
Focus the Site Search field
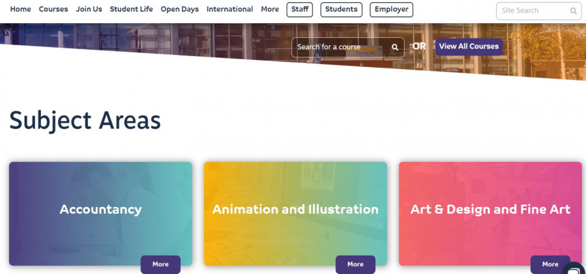pos(539,11)
